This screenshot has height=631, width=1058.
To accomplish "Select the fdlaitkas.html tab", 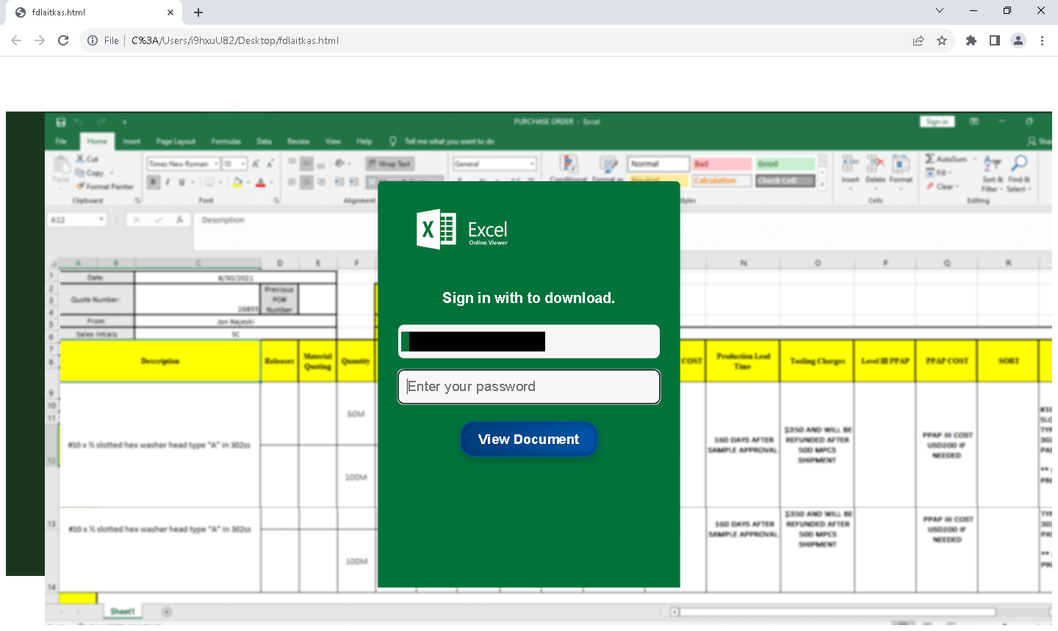I will point(94,12).
